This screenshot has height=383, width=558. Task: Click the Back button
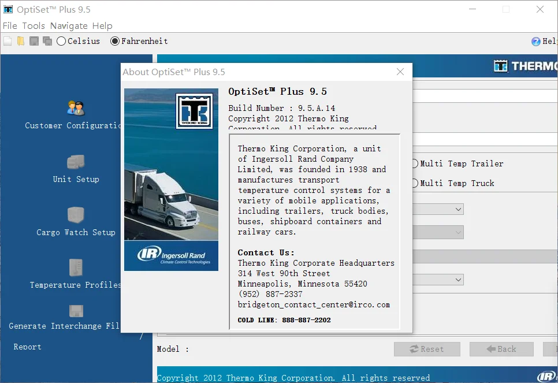(501, 349)
